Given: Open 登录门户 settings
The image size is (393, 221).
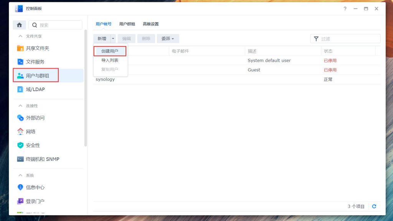Looking at the screenshot, I should (x=34, y=201).
